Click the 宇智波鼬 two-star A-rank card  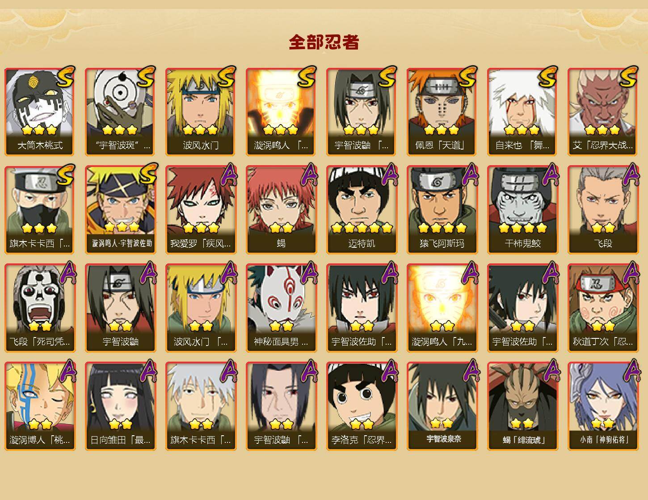[x=120, y=308]
